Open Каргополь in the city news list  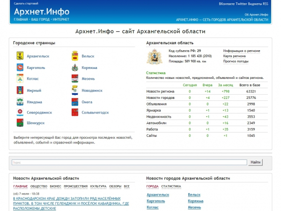(x=155, y=201)
